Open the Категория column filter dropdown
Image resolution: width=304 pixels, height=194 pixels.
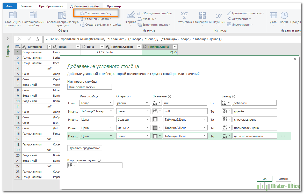coord(49,47)
